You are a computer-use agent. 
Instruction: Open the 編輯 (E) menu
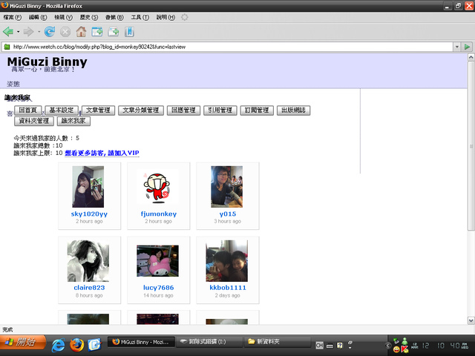38,17
